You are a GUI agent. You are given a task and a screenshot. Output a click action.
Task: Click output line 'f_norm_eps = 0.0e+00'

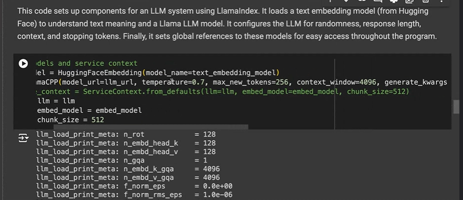click(x=134, y=187)
